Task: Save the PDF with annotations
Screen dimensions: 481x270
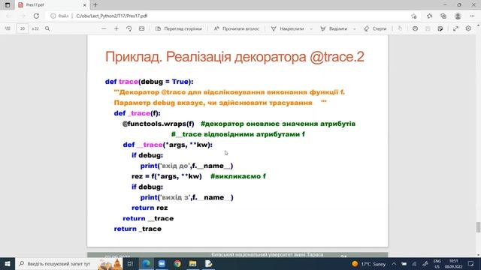Action: [440, 28]
